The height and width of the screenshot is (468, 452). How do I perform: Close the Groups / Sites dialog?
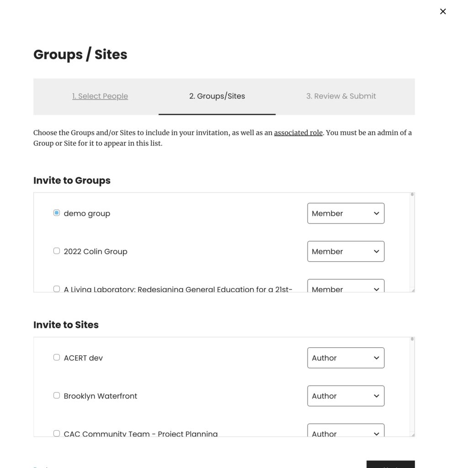[442, 11]
